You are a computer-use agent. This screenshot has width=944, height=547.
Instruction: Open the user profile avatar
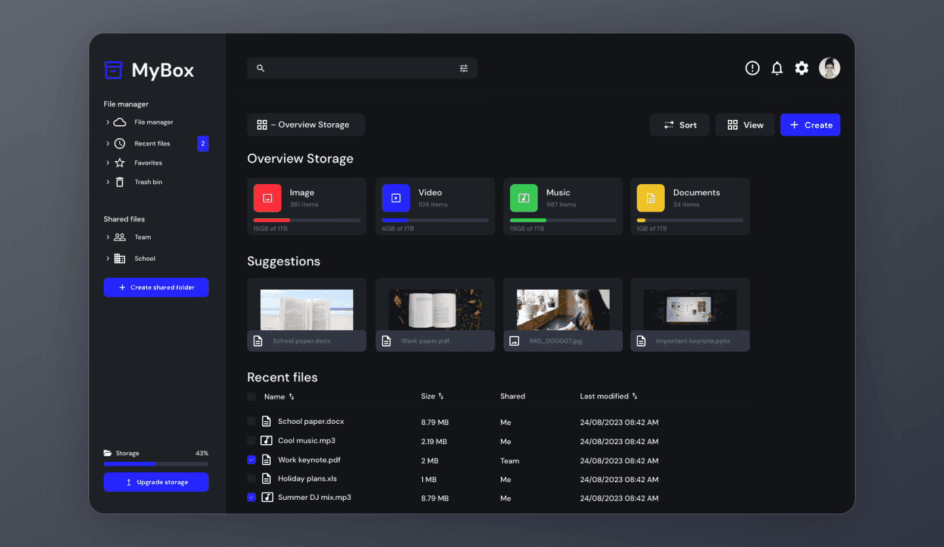(829, 68)
